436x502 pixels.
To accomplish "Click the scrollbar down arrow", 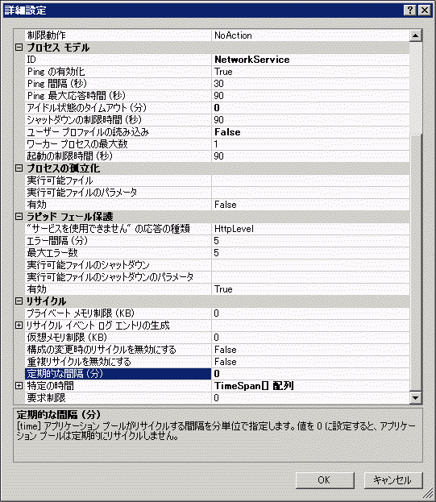I will coord(416,398).
